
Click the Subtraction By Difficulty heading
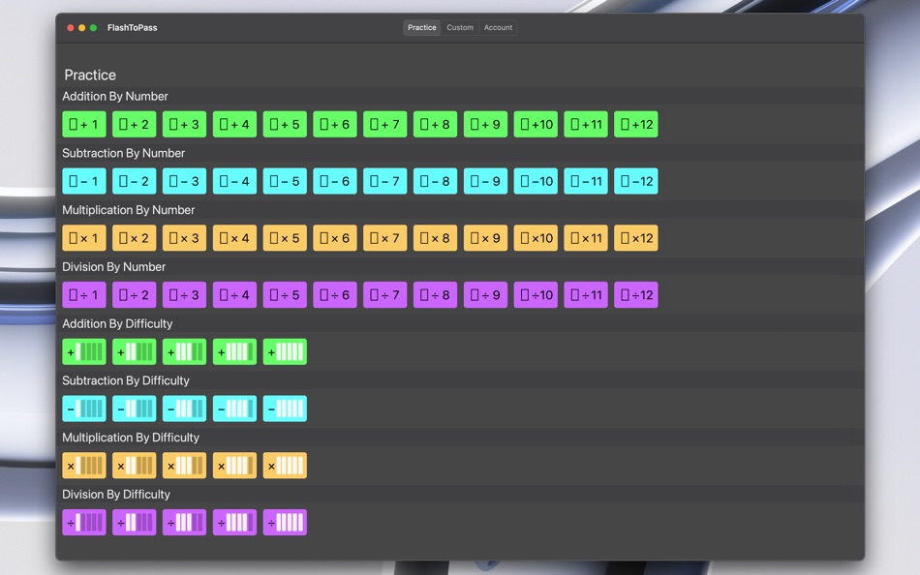coord(126,380)
